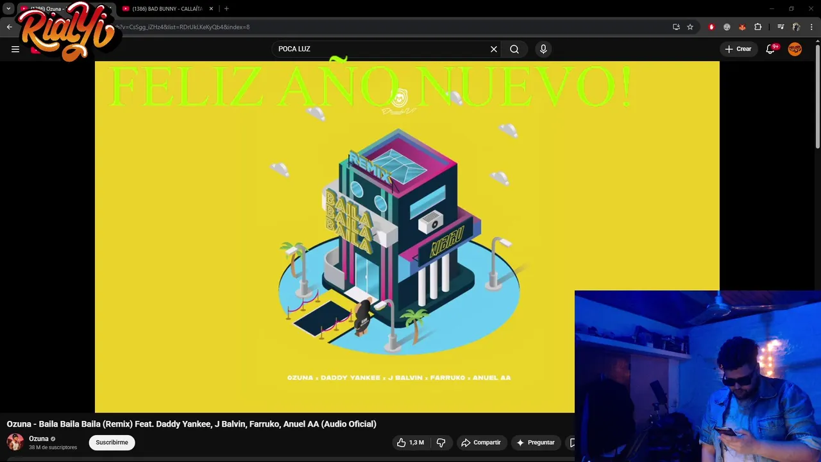
Task: Dislike the video with thumbs-down
Action: (441, 442)
